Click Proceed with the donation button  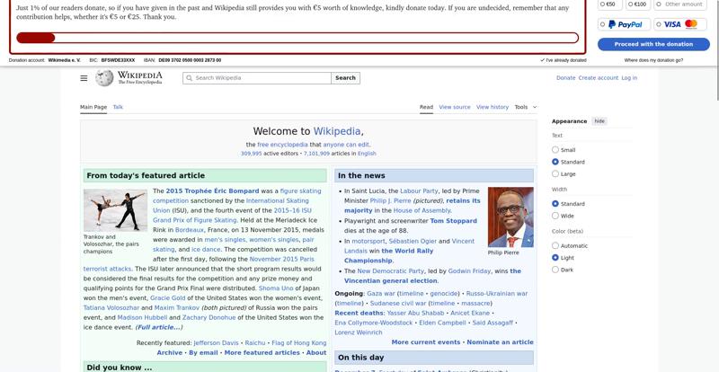653,44
